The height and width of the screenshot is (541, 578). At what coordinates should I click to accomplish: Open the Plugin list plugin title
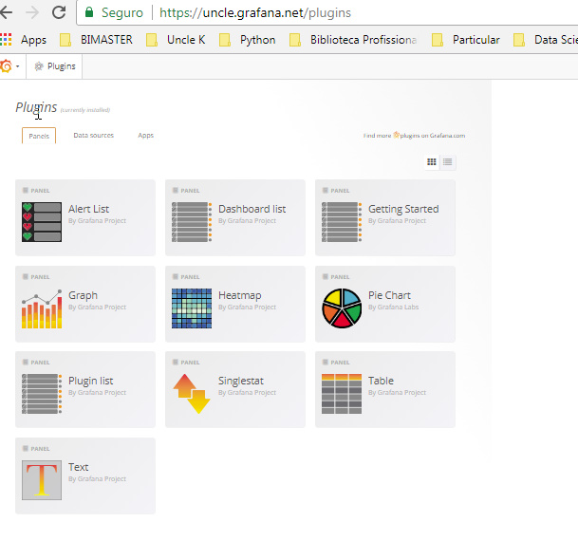click(91, 381)
